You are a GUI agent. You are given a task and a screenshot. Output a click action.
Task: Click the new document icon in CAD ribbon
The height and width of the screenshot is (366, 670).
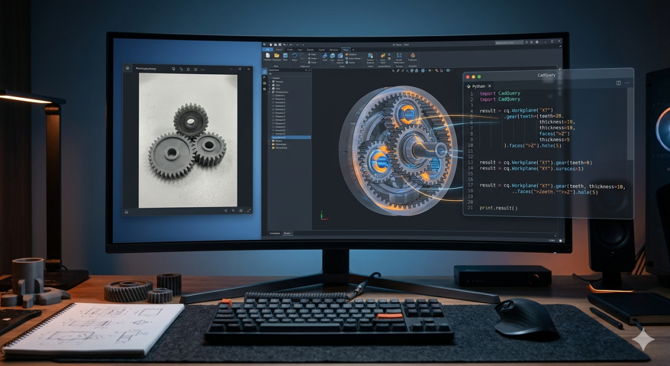[x=267, y=56]
